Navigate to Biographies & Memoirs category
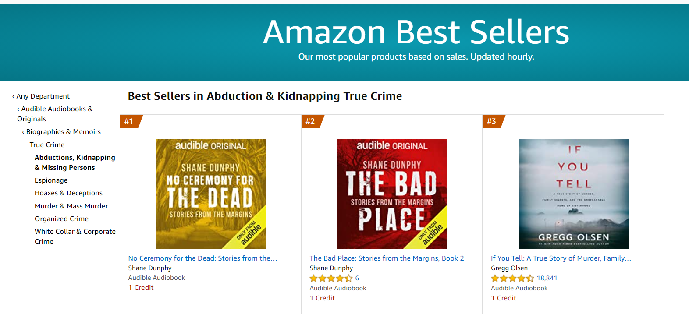Image resolution: width=689 pixels, height=314 pixels. pyautogui.click(x=63, y=132)
